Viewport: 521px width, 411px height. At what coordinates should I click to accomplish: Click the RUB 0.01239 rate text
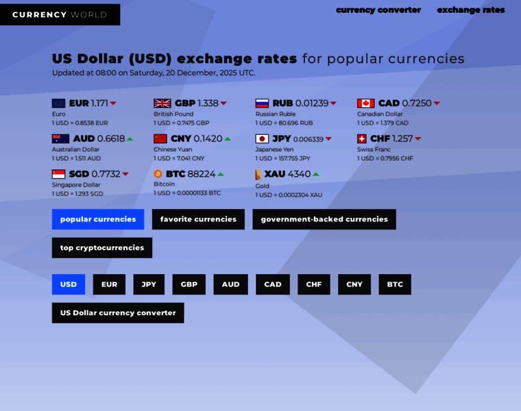click(300, 103)
